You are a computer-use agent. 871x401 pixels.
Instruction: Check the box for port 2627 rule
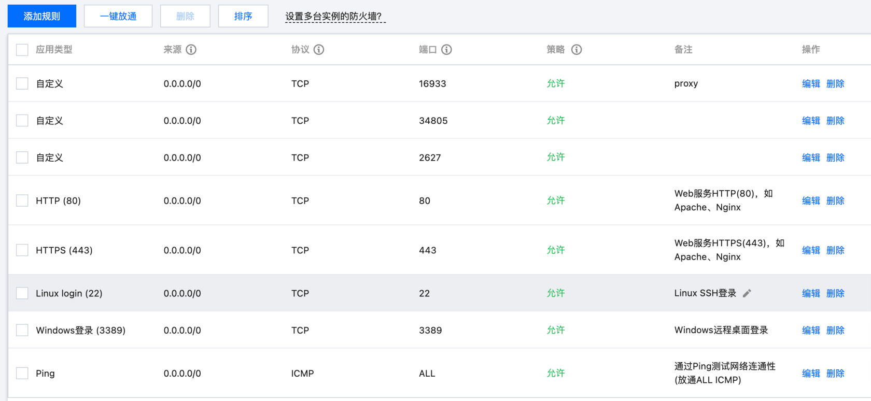coord(22,157)
